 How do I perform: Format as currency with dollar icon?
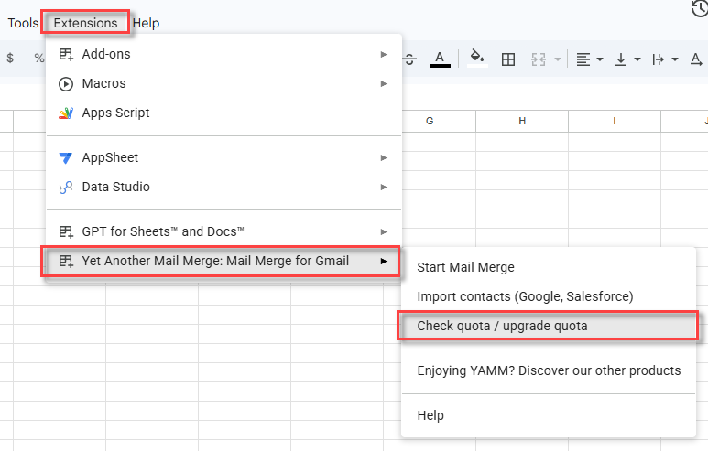10,59
